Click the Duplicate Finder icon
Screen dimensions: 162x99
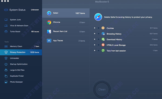6,76
